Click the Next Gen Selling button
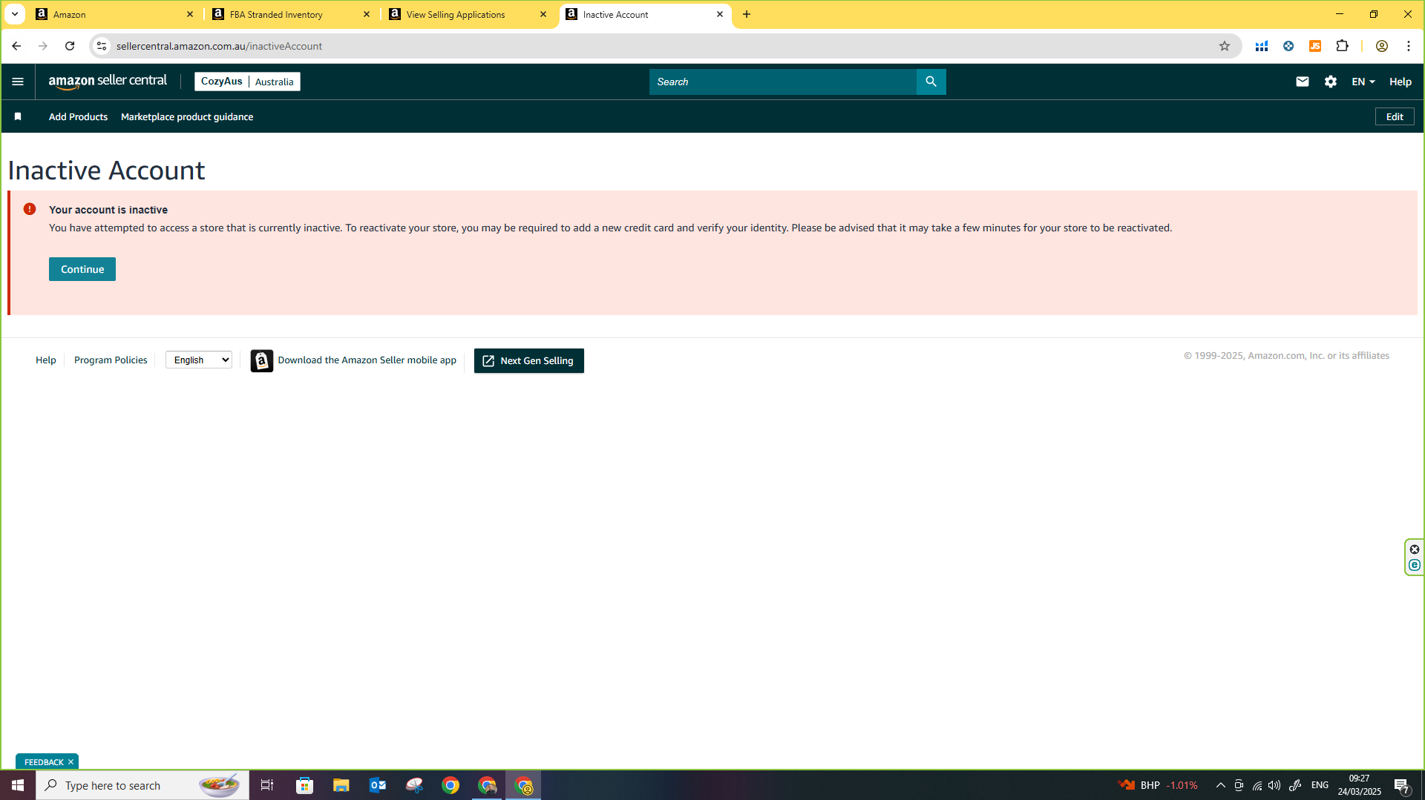The height and width of the screenshot is (800, 1425). coord(529,360)
